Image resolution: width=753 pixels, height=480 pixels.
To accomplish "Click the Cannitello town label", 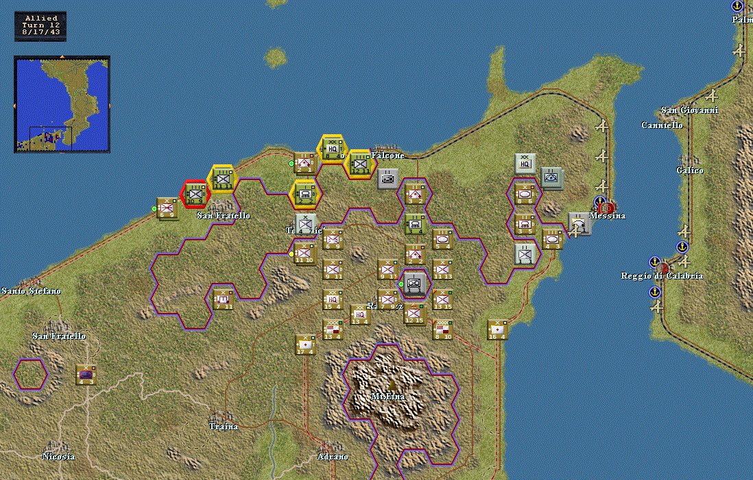I will pos(662,125).
